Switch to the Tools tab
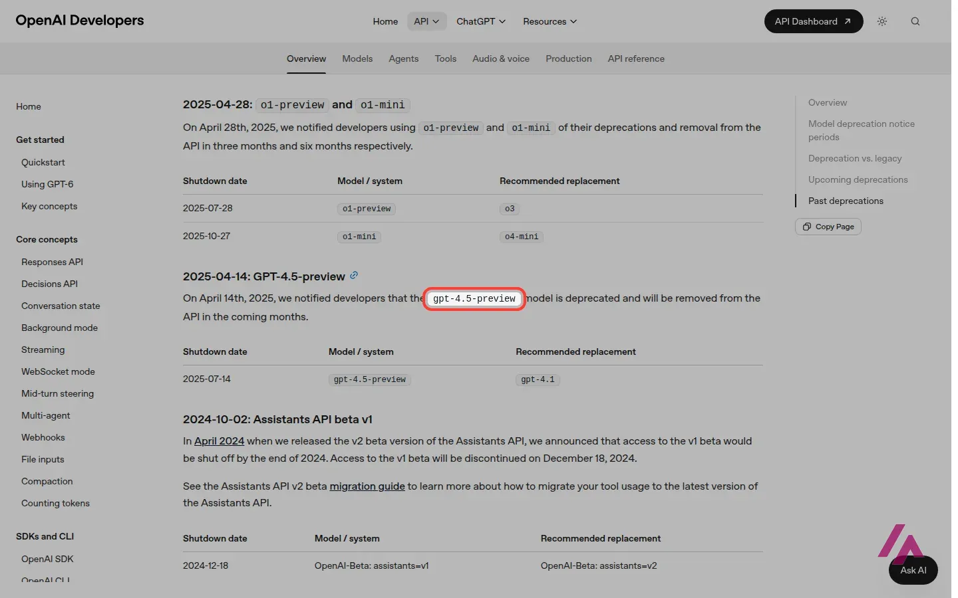The width and height of the screenshot is (958, 598). tap(446, 58)
